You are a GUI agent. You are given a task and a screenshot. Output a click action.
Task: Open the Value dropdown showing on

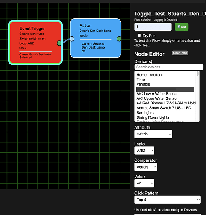point(144,183)
